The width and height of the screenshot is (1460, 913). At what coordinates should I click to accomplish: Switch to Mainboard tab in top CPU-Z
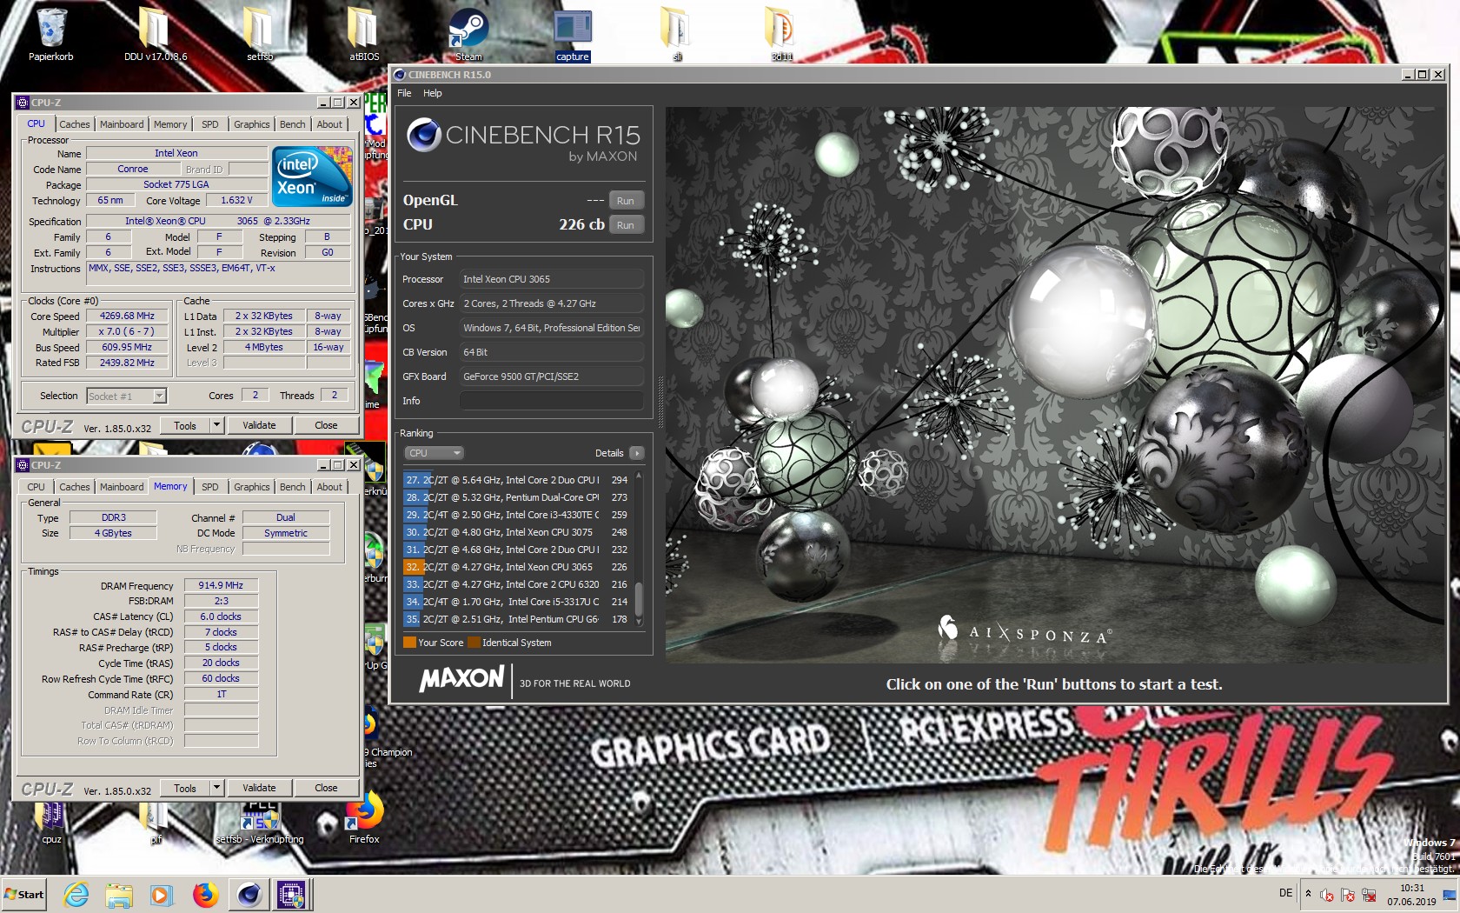[x=122, y=124]
